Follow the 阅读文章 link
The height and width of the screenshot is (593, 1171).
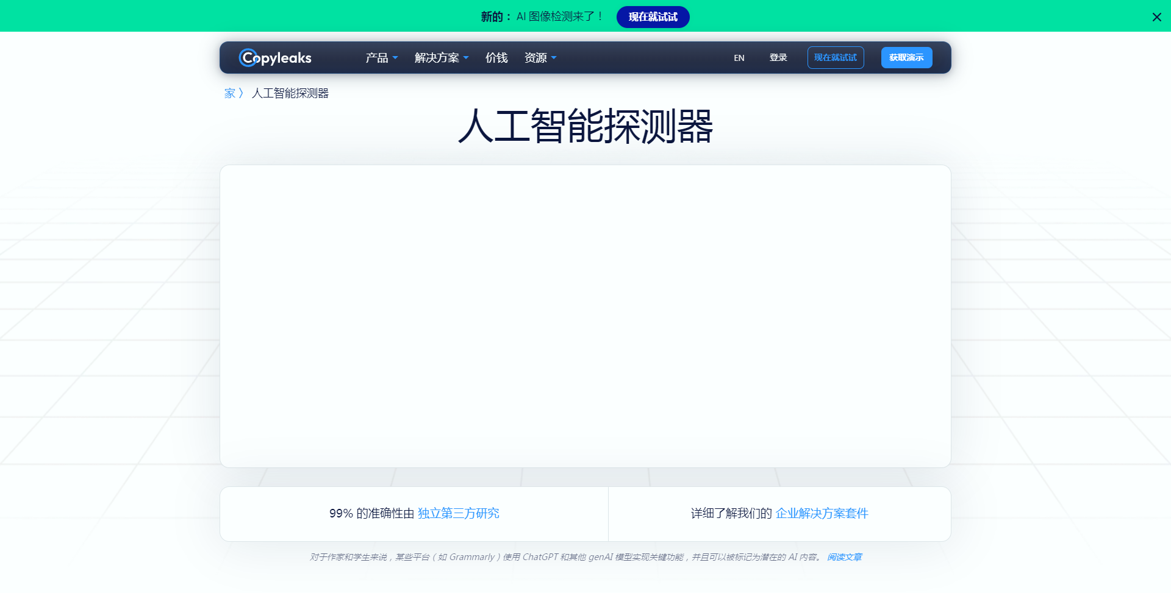[844, 557]
